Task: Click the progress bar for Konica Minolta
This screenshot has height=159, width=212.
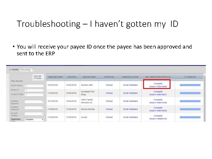Action: (190, 109)
